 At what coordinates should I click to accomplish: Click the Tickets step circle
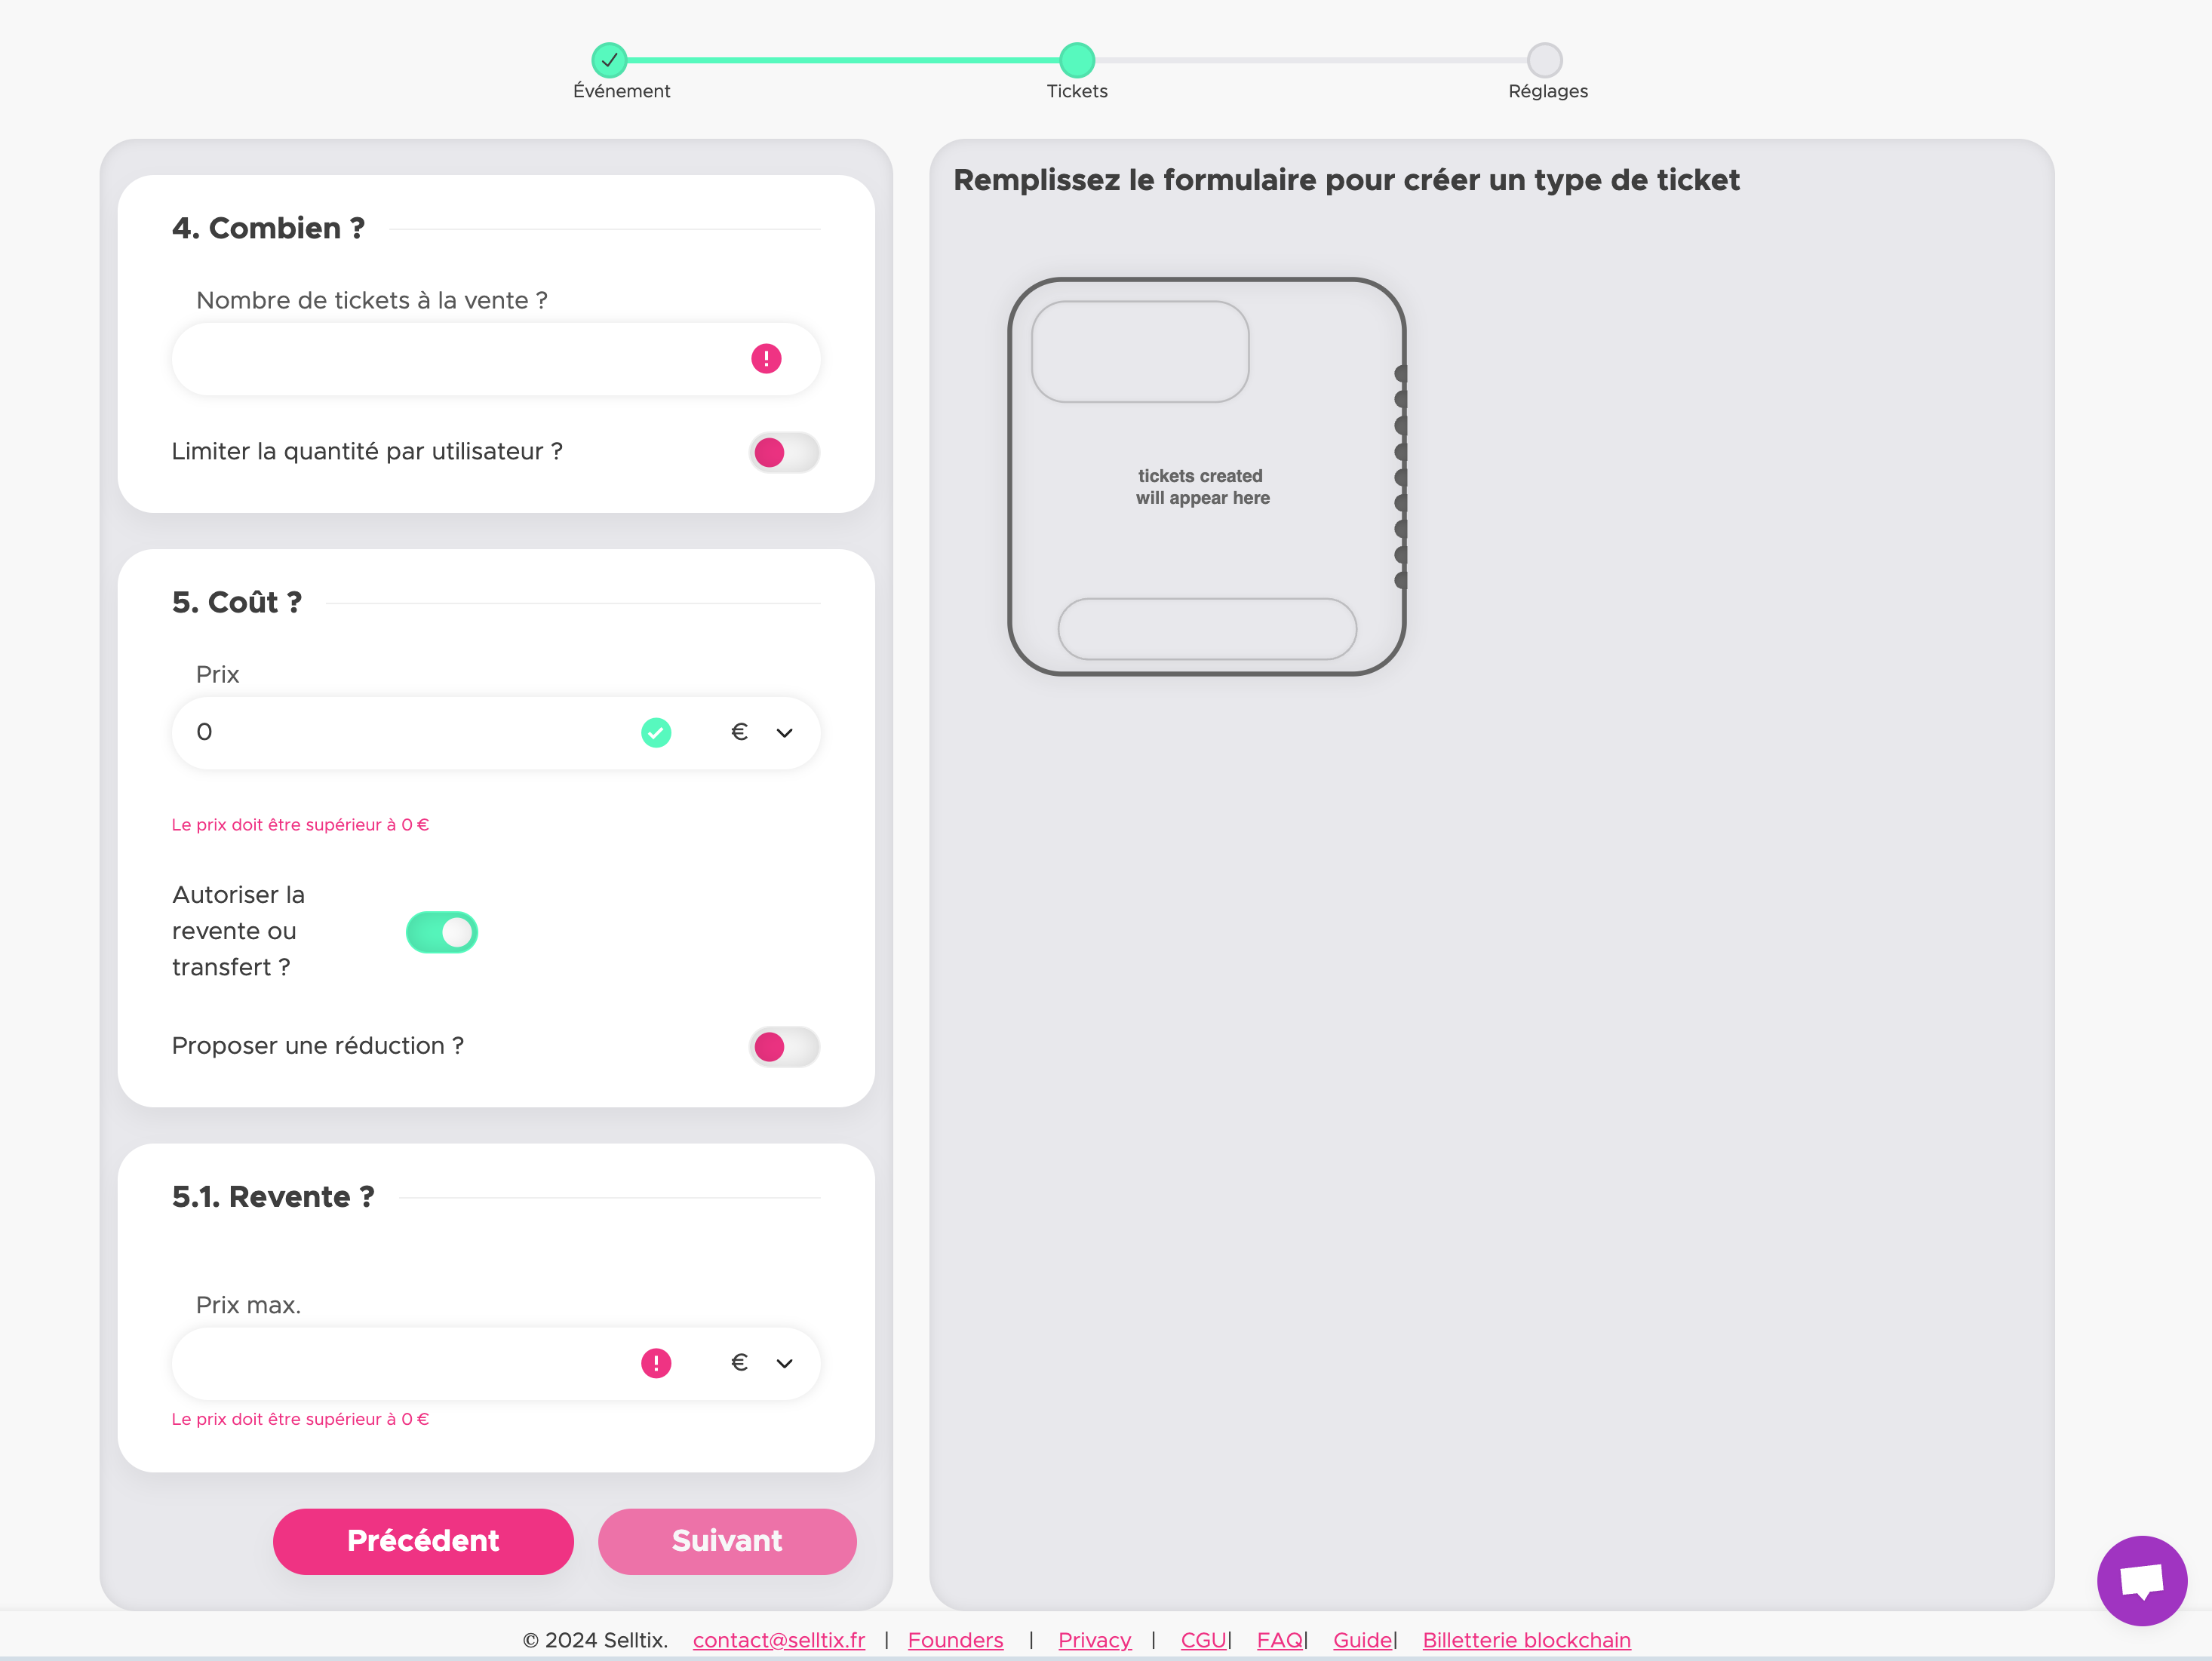point(1077,60)
